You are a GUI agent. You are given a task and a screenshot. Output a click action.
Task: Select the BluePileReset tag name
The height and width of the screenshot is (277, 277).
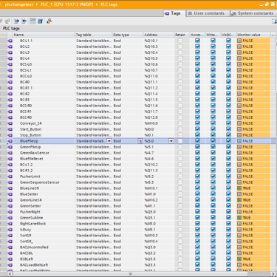click(32, 159)
